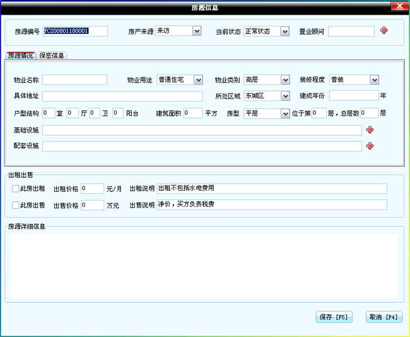Expand the 所处区域 dropdown

285,96
